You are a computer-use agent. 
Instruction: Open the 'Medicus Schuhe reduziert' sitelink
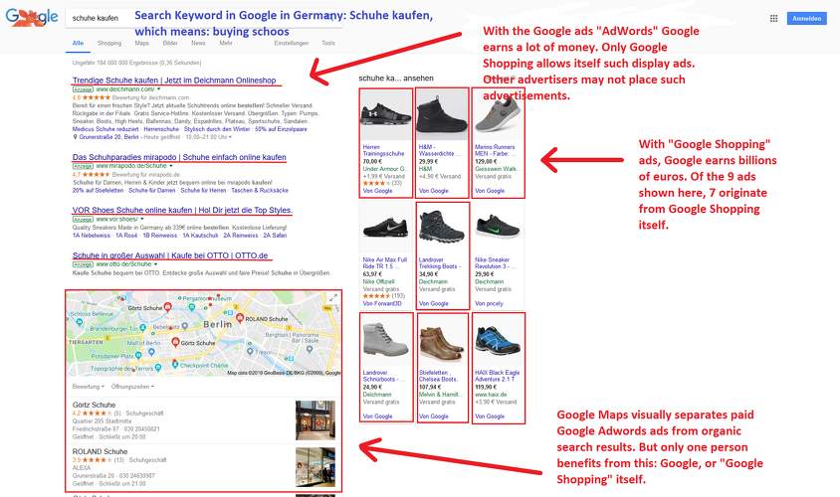click(x=105, y=129)
